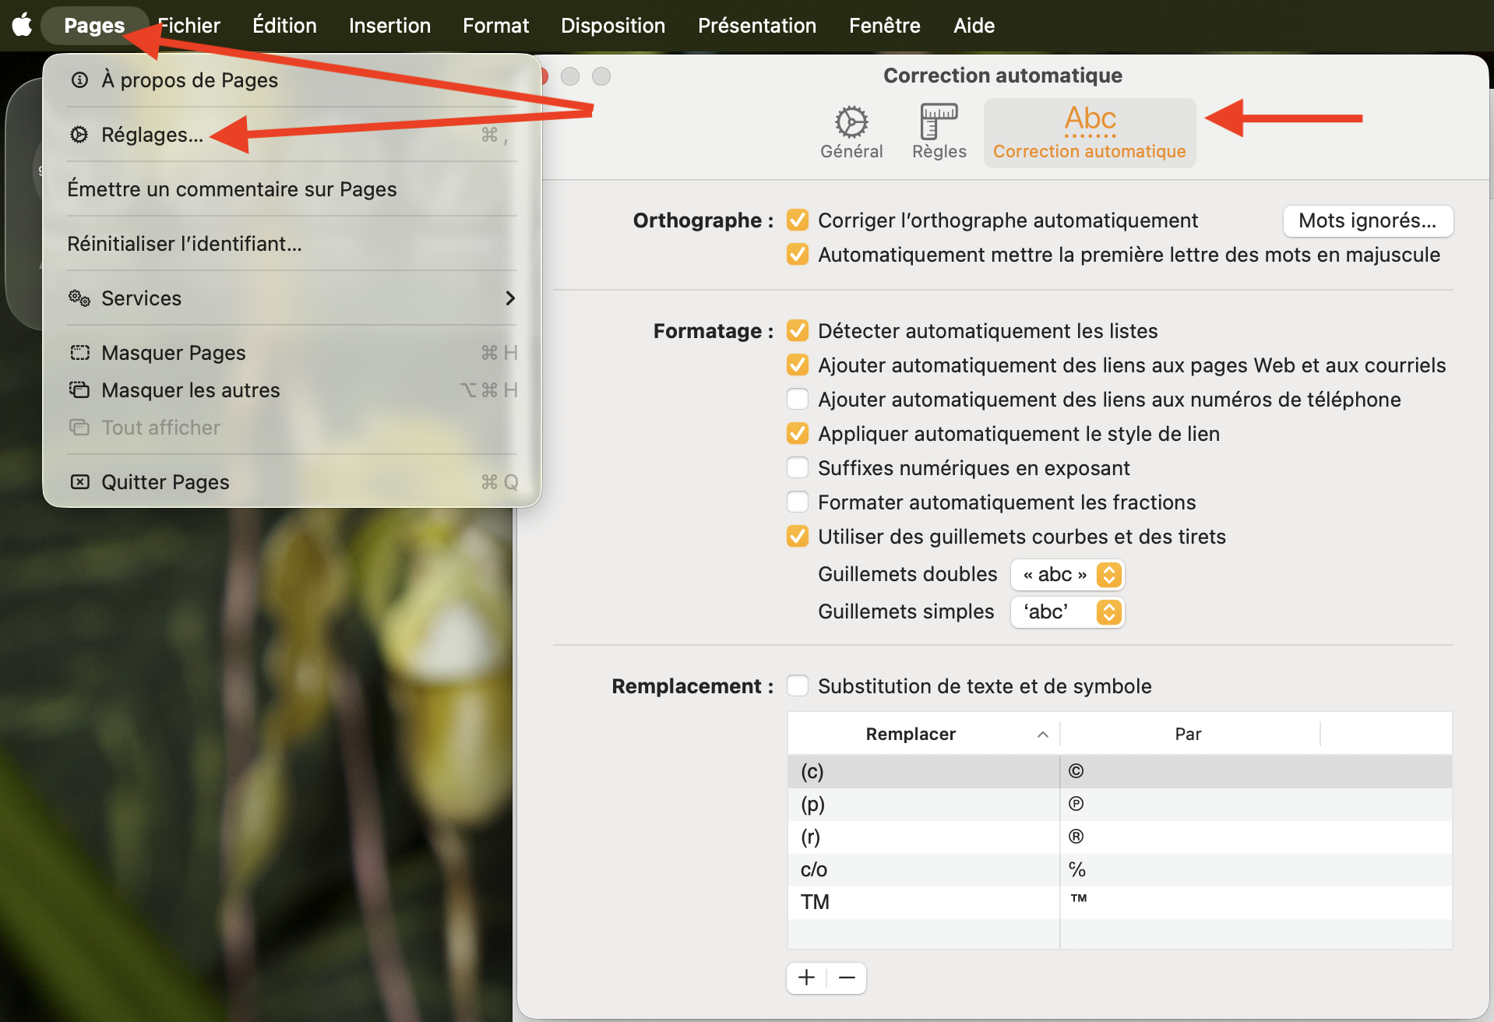
Task: Open the Édition menu
Action: tap(284, 26)
